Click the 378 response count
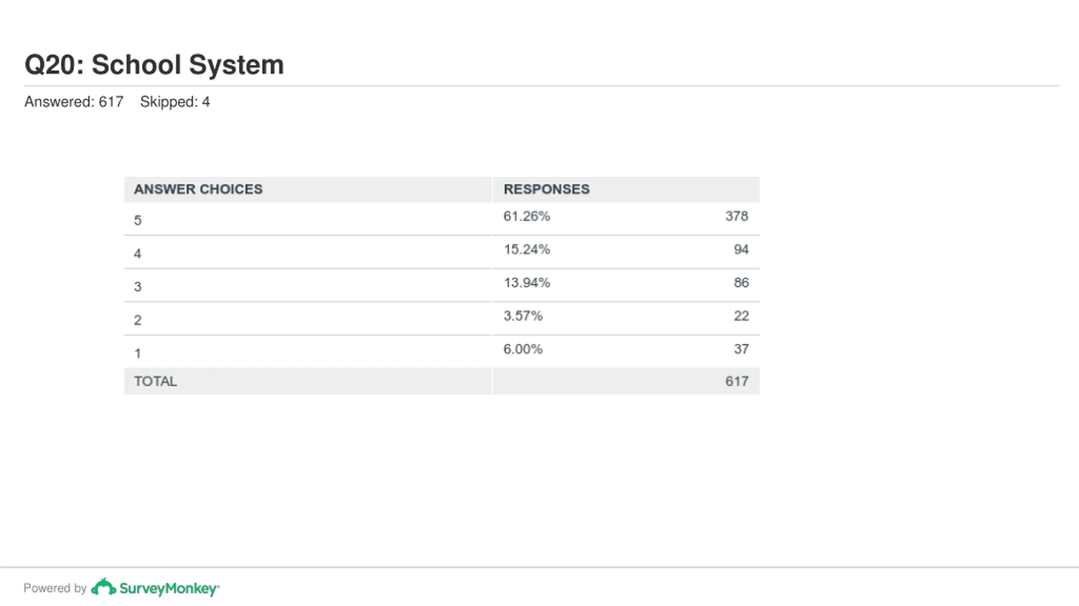 pos(737,216)
